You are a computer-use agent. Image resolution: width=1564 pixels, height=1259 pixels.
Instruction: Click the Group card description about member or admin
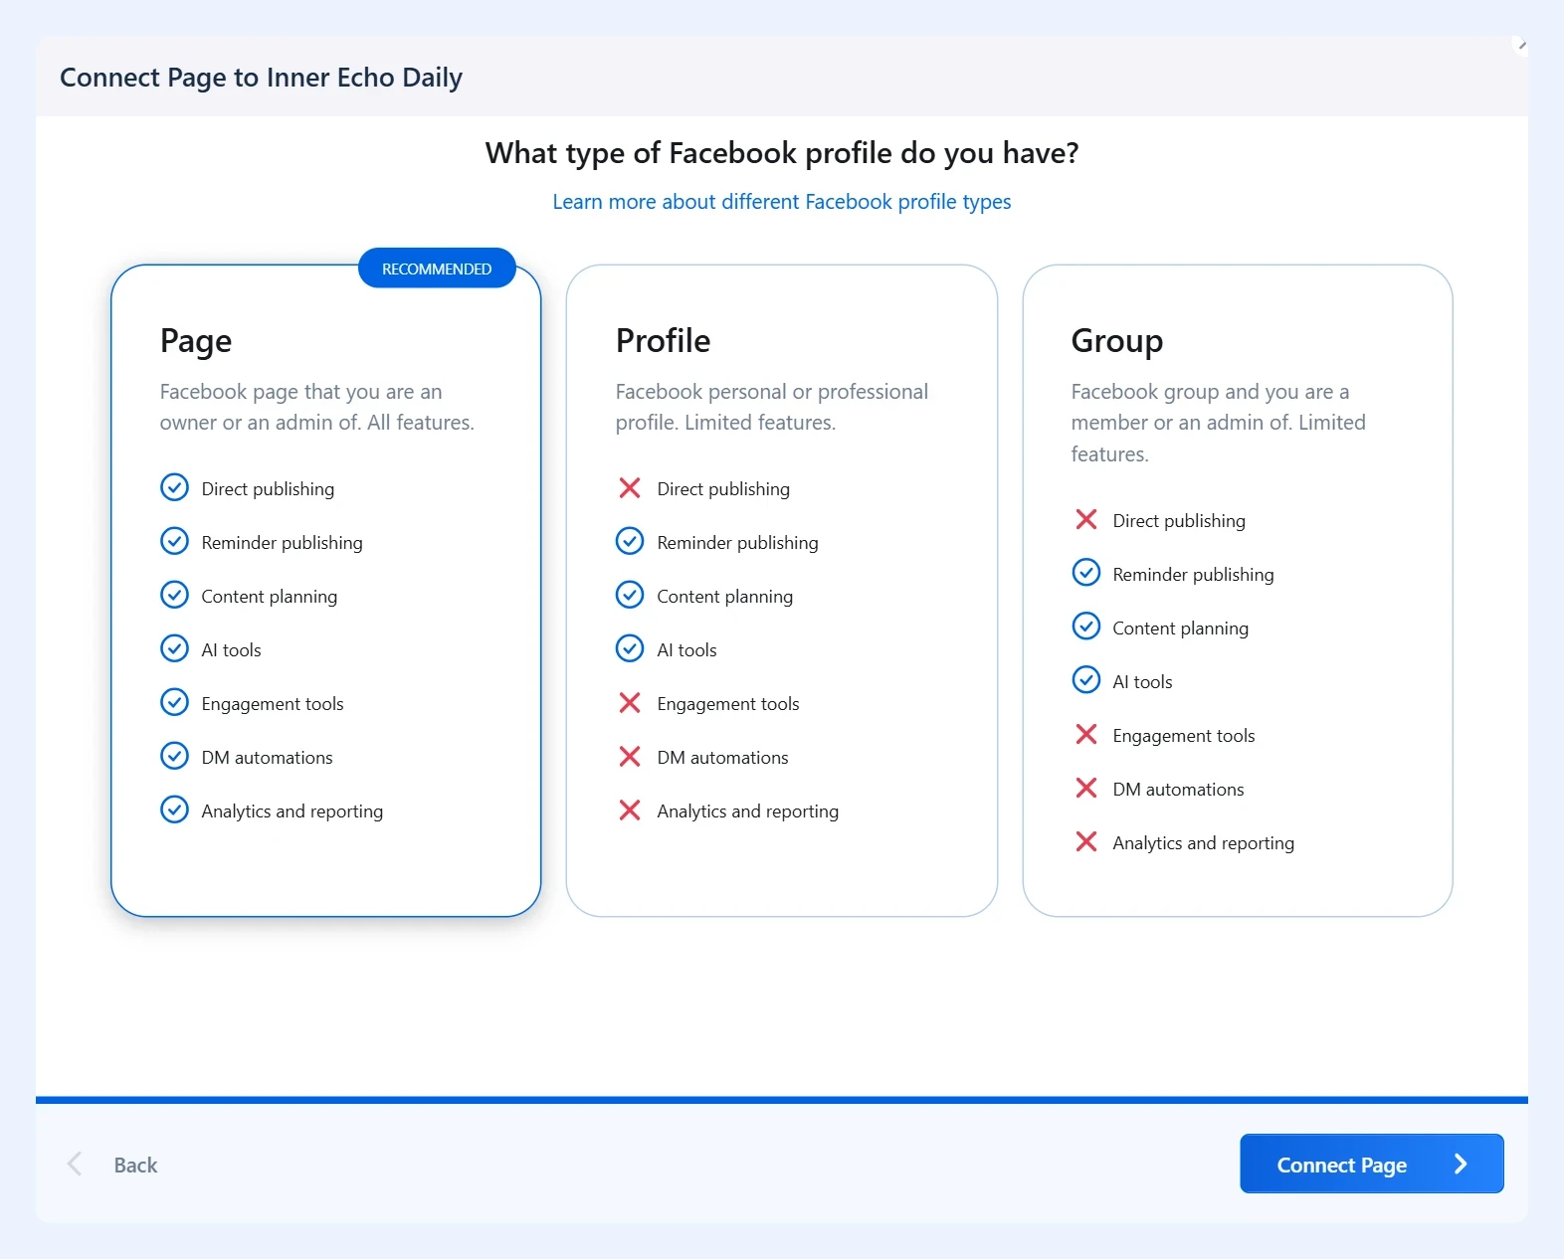(1219, 423)
